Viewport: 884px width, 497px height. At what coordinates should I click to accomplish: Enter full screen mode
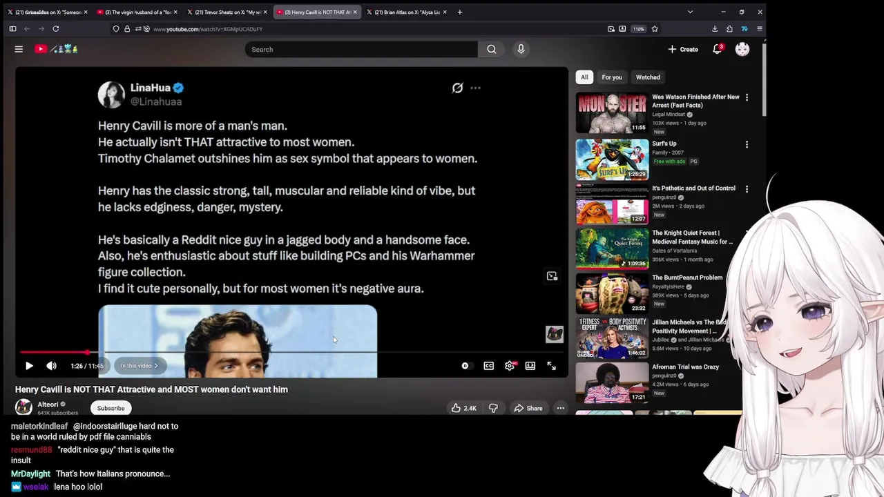click(551, 366)
